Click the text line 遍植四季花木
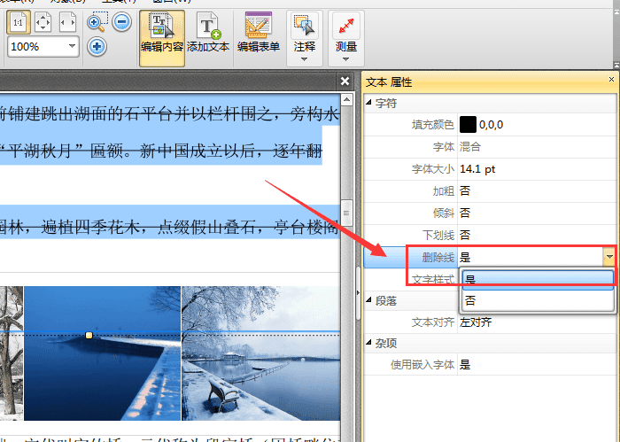 coord(170,227)
